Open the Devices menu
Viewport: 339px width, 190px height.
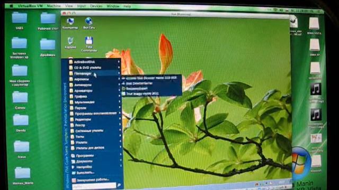pyautogui.click(x=96, y=6)
